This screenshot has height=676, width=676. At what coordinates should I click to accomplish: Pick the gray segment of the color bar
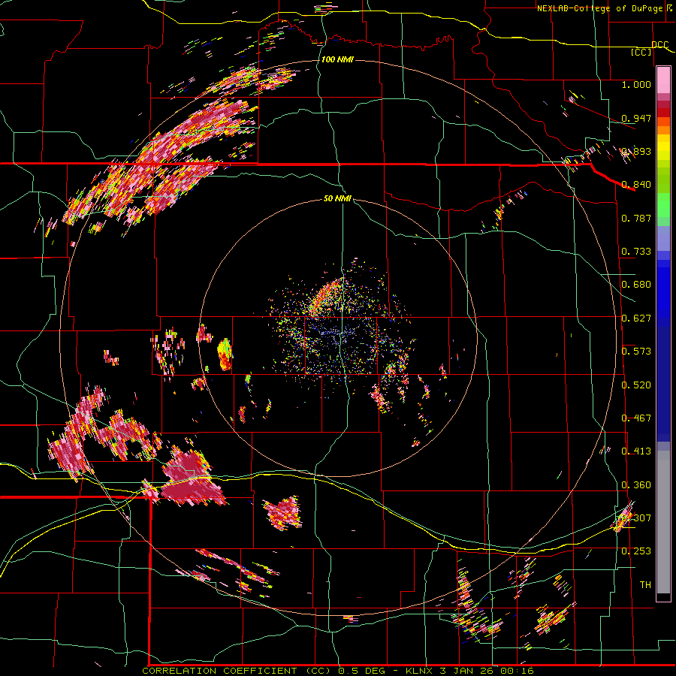click(x=663, y=522)
